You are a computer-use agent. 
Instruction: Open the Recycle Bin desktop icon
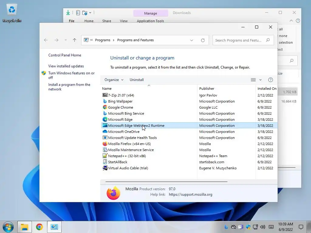click(x=12, y=13)
